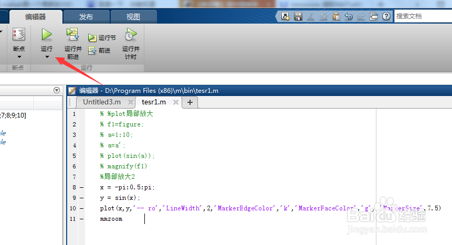Select the Untitled3.m editor tab

coord(102,102)
